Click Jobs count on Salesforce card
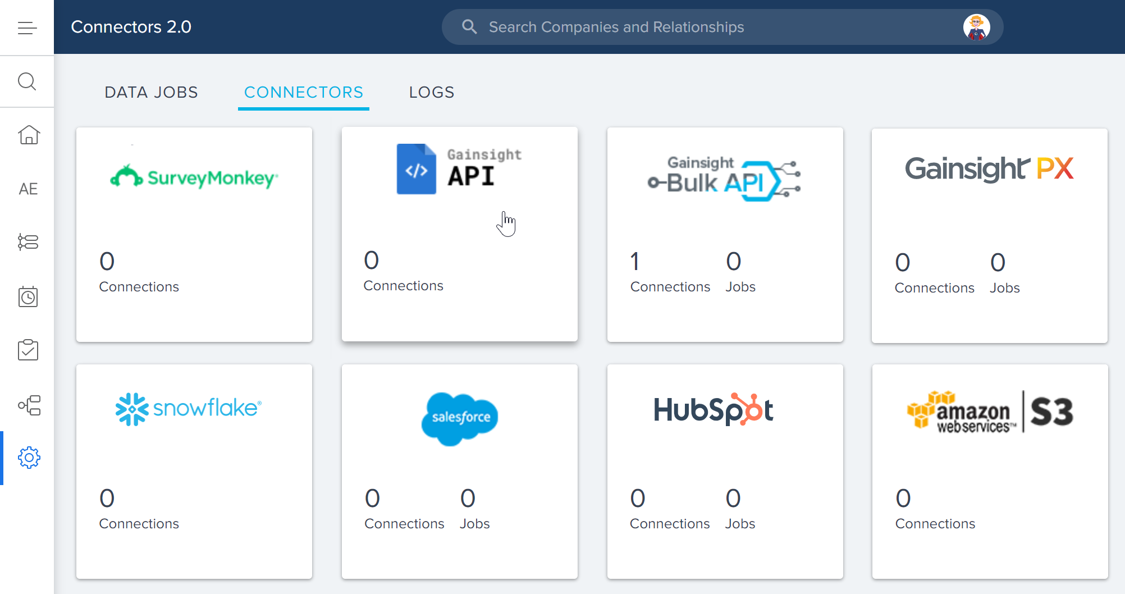Screen dimensions: 1125x594 [475, 509]
